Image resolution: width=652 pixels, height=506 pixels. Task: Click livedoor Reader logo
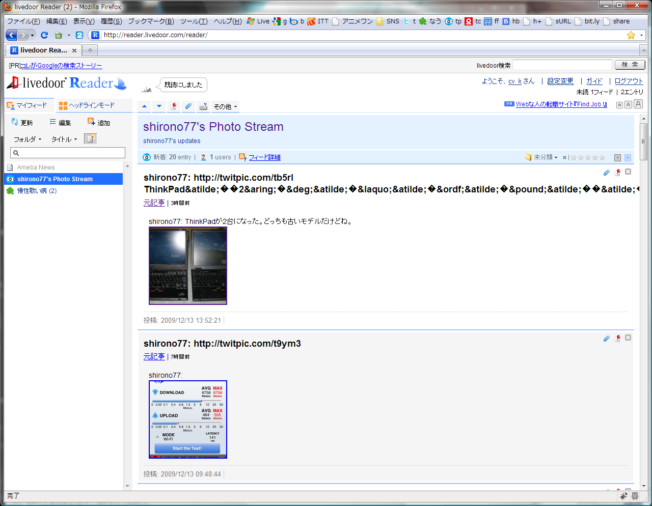66,83
